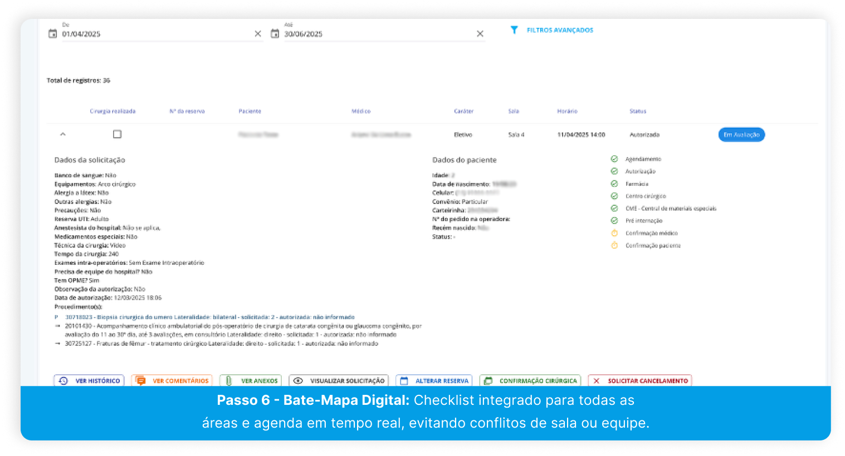Click Visualizar Solicitação eye button
Viewport: 845px width, 456px height.
click(339, 380)
